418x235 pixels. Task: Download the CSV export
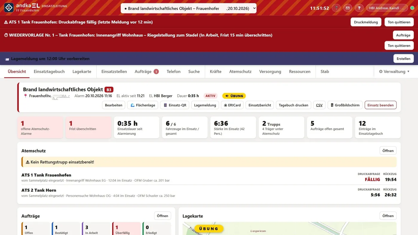(319, 105)
